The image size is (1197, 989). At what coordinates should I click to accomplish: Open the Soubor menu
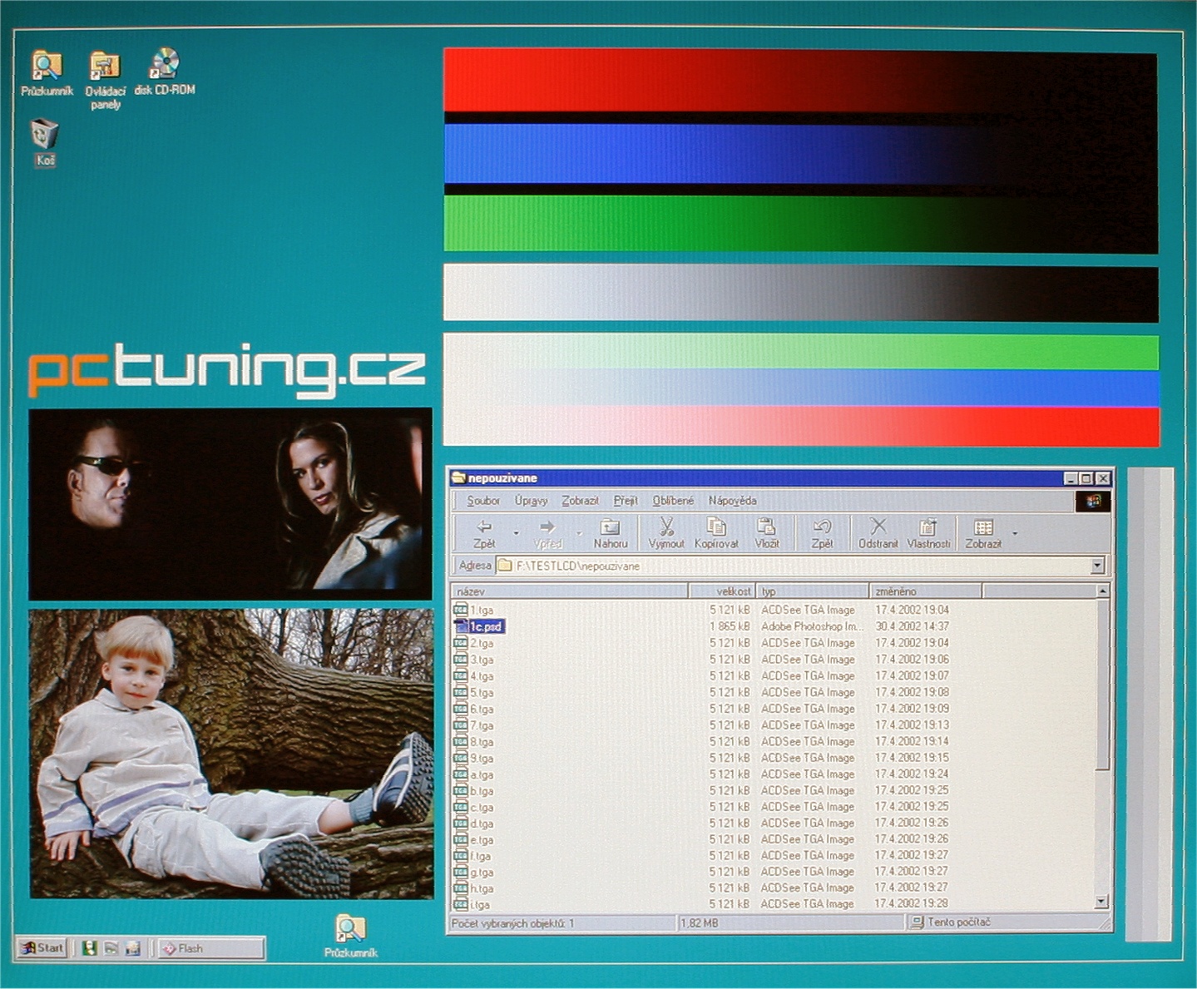tap(483, 501)
